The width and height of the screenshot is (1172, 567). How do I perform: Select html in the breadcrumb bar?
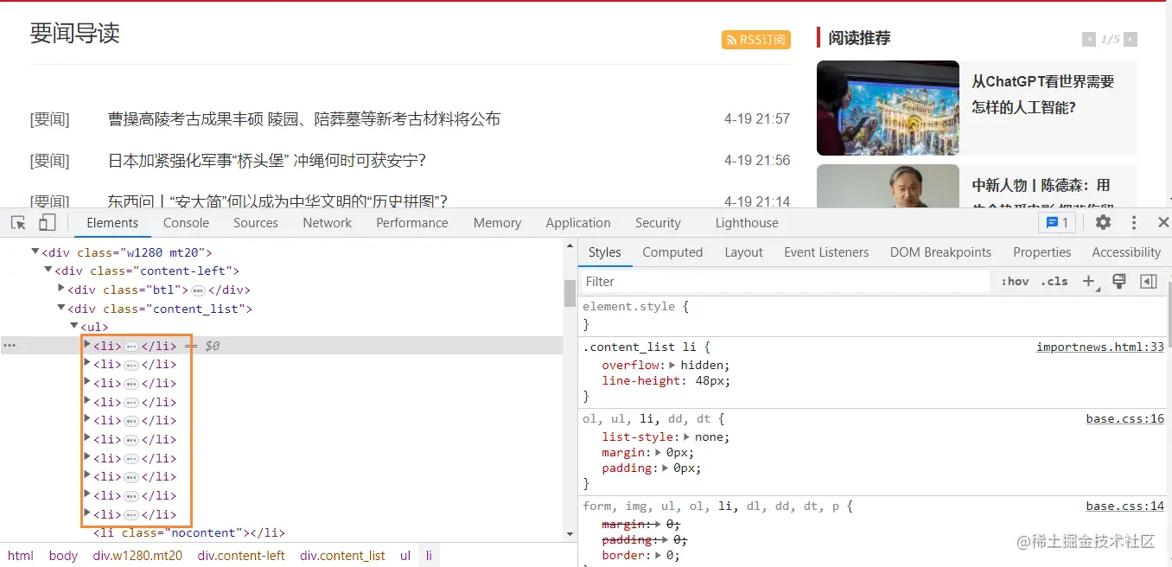(x=21, y=555)
